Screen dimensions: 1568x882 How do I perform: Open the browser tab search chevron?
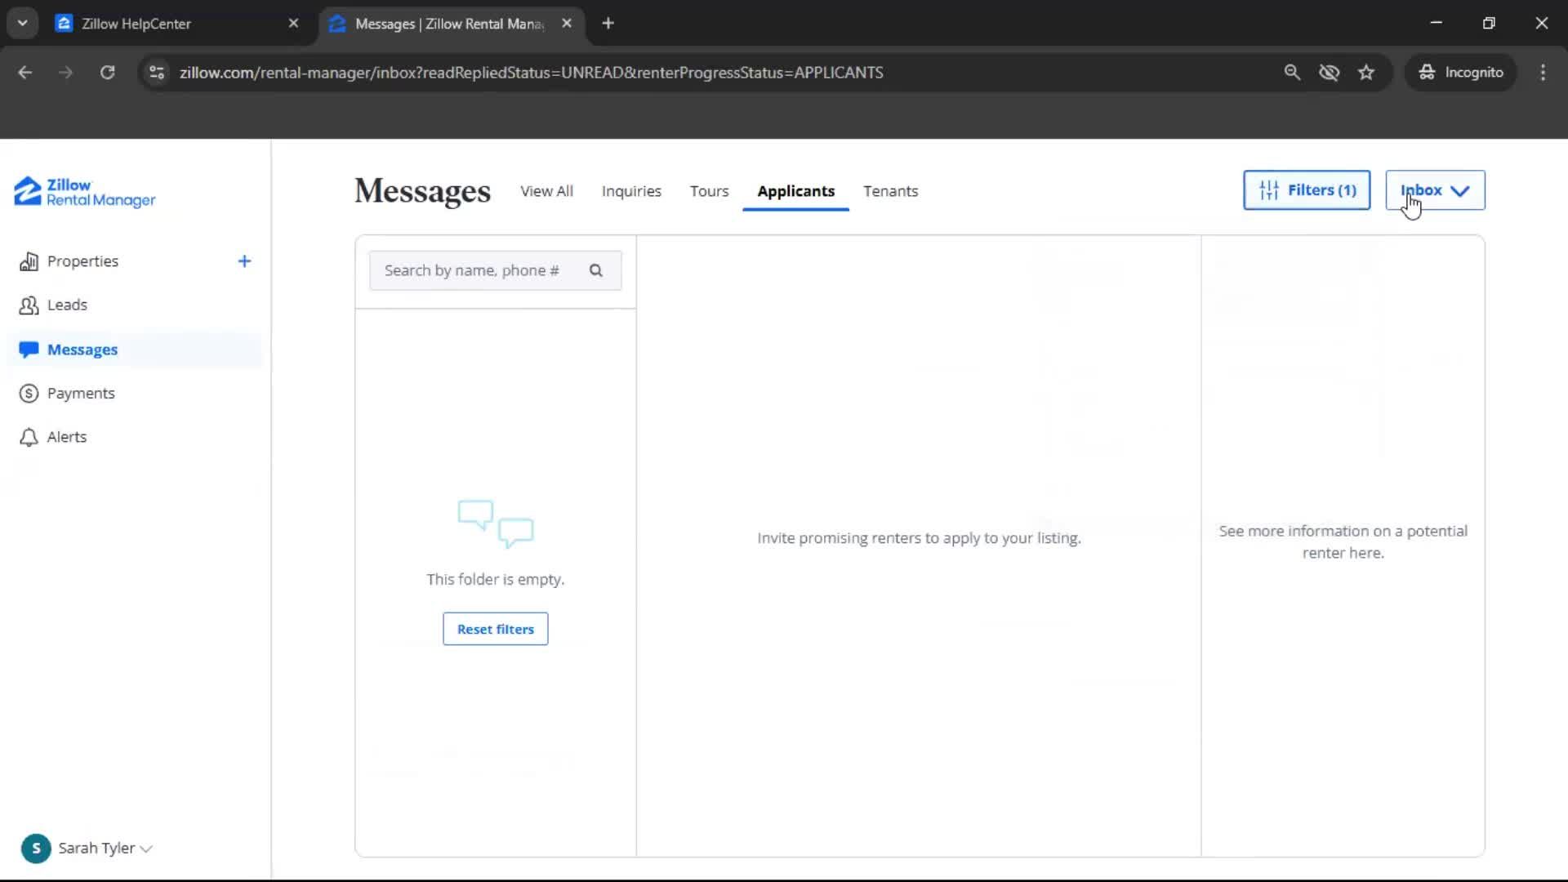23,22
